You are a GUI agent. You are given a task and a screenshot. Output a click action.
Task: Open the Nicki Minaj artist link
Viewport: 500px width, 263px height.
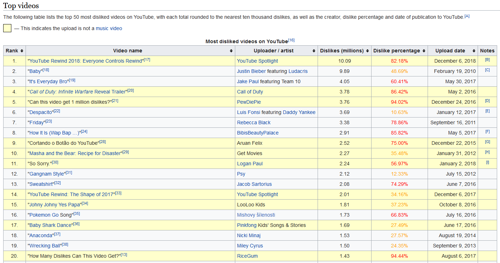(x=249, y=235)
